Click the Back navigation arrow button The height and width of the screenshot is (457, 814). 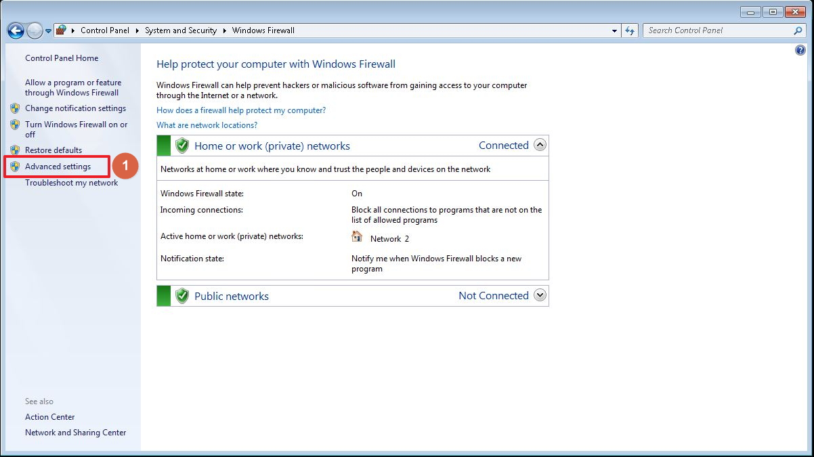(16, 30)
